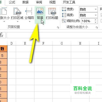Viewport: 102px width, 102px height.
Task: Select column E header
Action: 25,43
